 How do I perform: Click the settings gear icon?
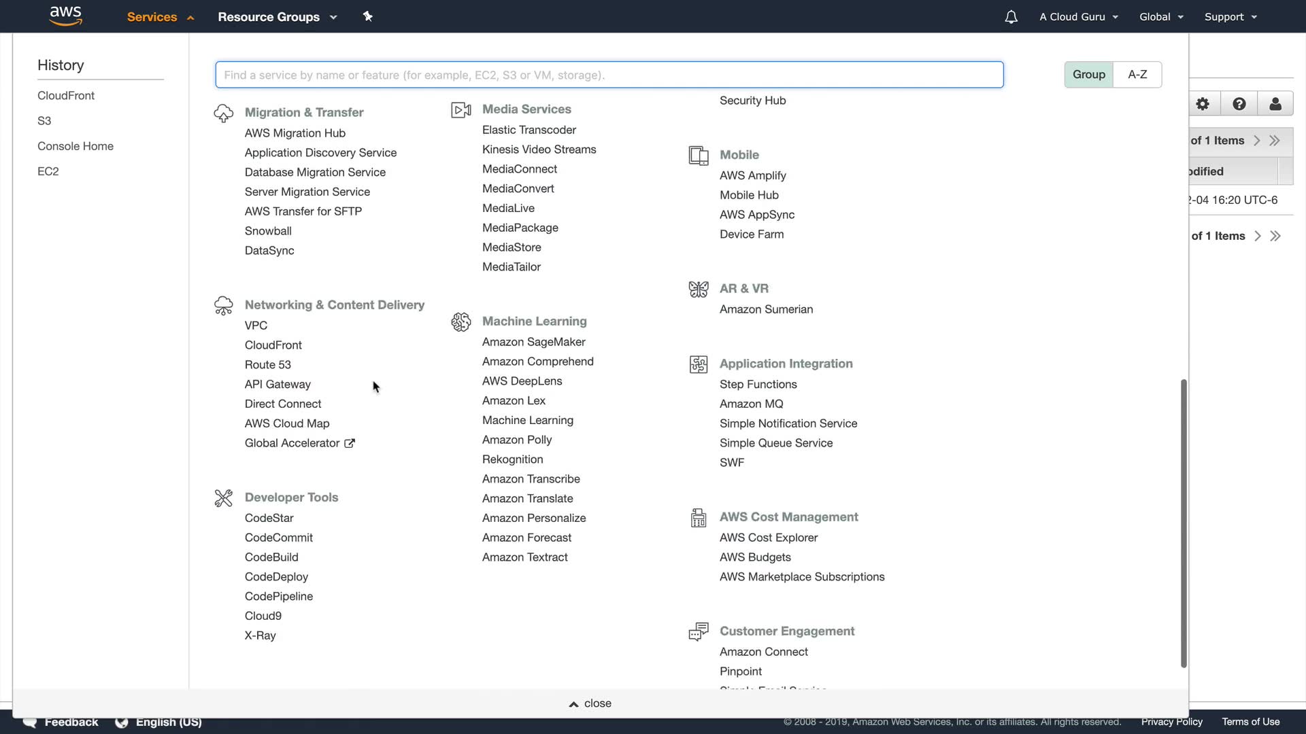coord(1203,104)
